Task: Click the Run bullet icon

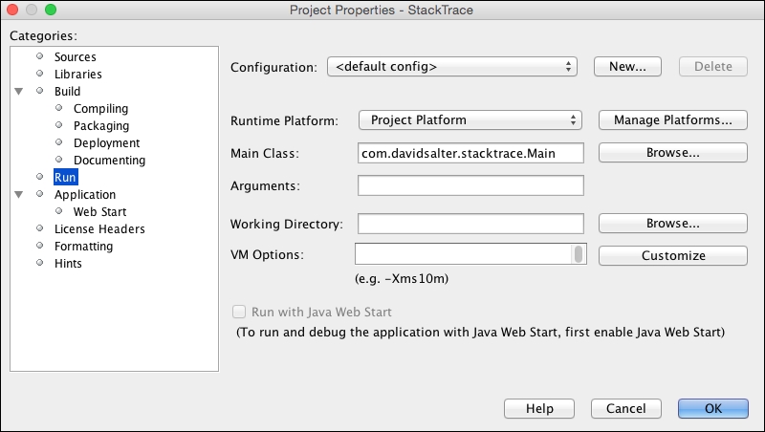Action: 39,177
